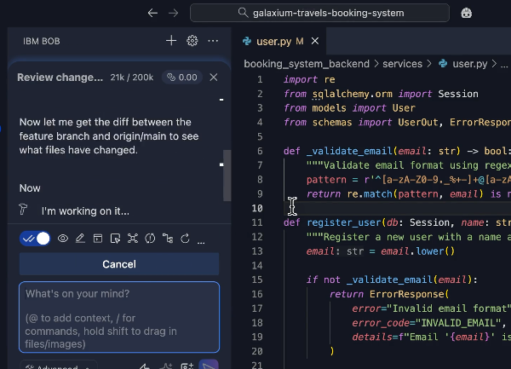Click the 21k / 200k token counter

click(132, 78)
